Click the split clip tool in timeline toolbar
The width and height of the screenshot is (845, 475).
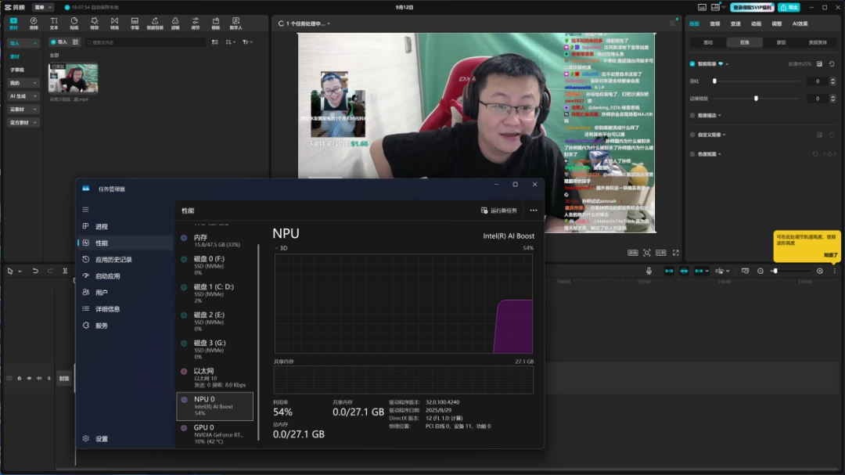(65, 271)
